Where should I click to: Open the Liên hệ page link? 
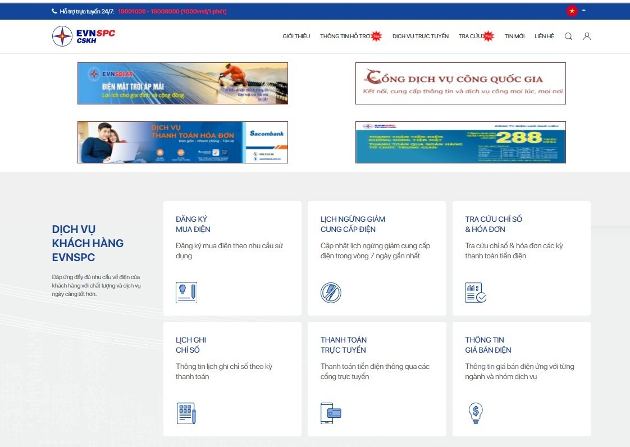tap(544, 37)
